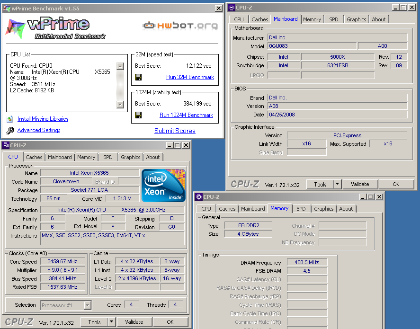Screen dimensions: 420x329
Task: Click save icon in 1024M stability test box
Action: (138, 115)
